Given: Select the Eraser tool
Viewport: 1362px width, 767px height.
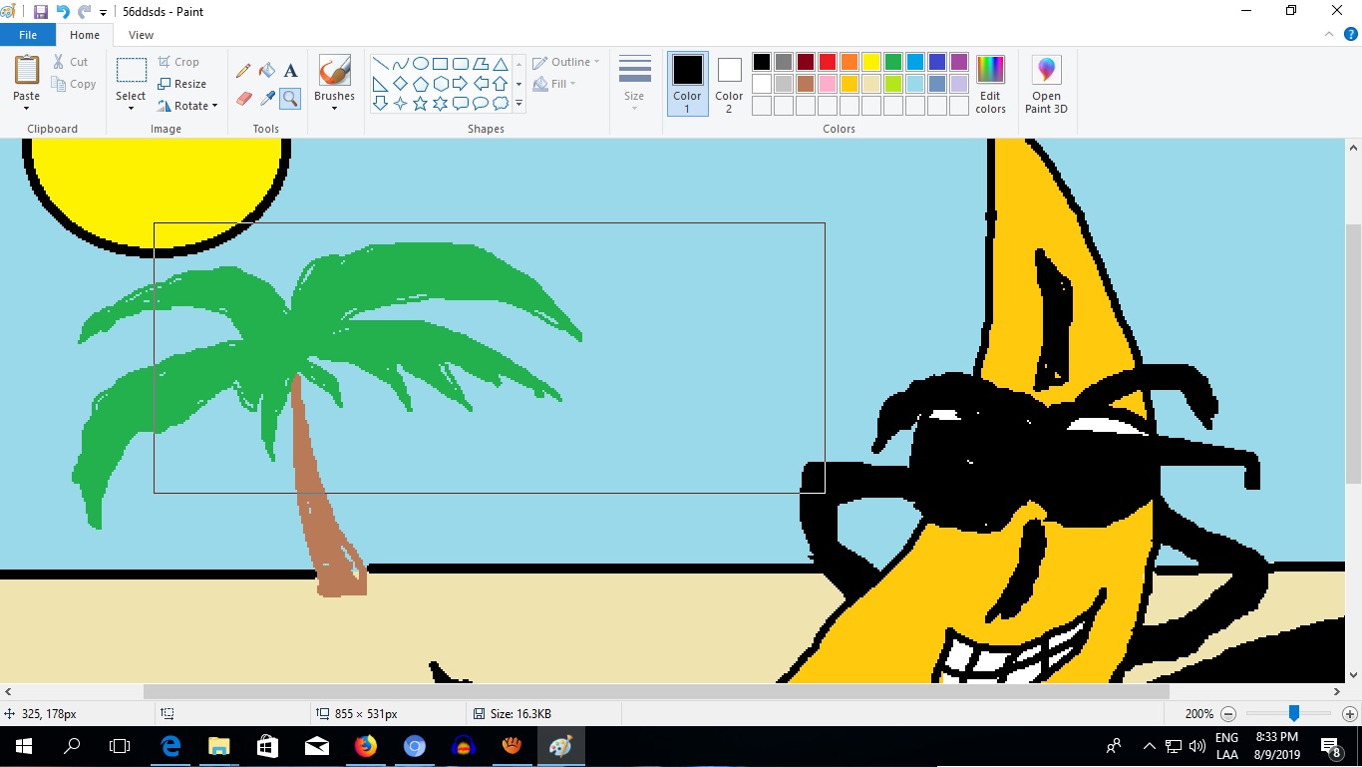Looking at the screenshot, I should point(243,98).
